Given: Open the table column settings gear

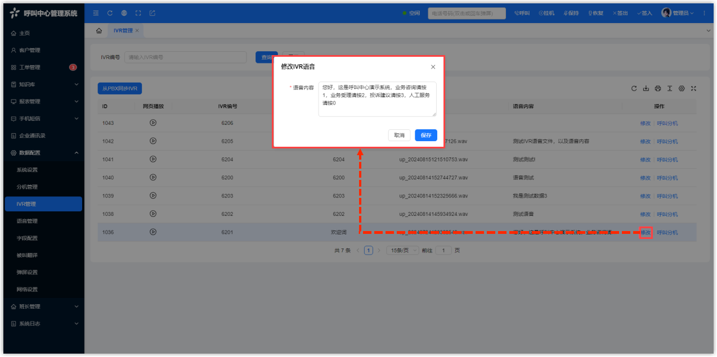Looking at the screenshot, I should [x=682, y=89].
